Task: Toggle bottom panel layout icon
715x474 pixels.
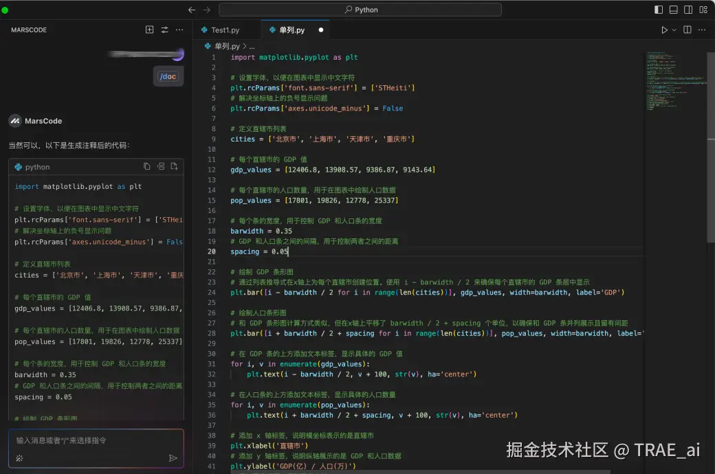Action: click(x=673, y=10)
